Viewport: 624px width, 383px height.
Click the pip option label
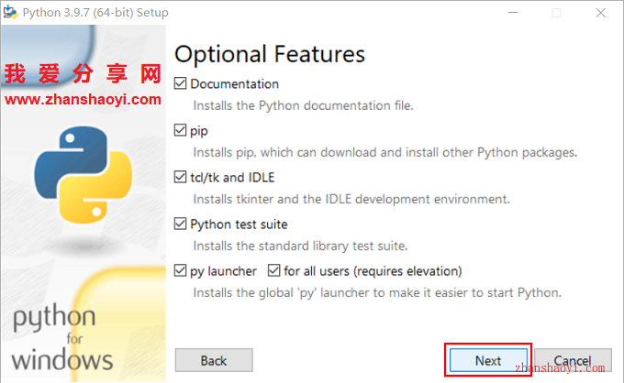click(199, 131)
